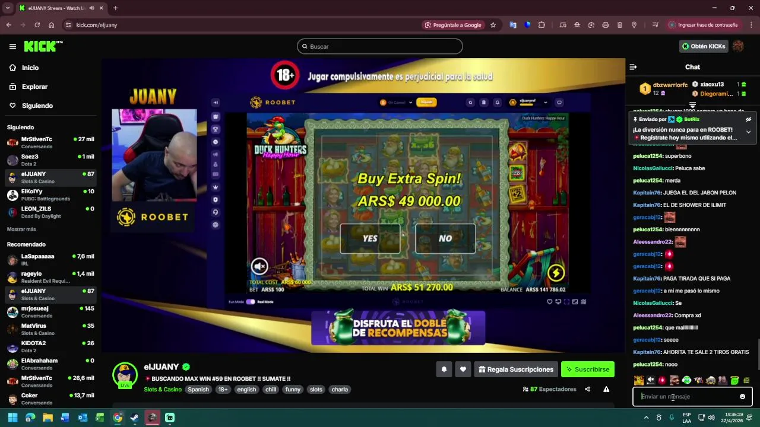Open the Chrome tab search dropdown
This screenshot has height=427, width=760.
[8, 8]
